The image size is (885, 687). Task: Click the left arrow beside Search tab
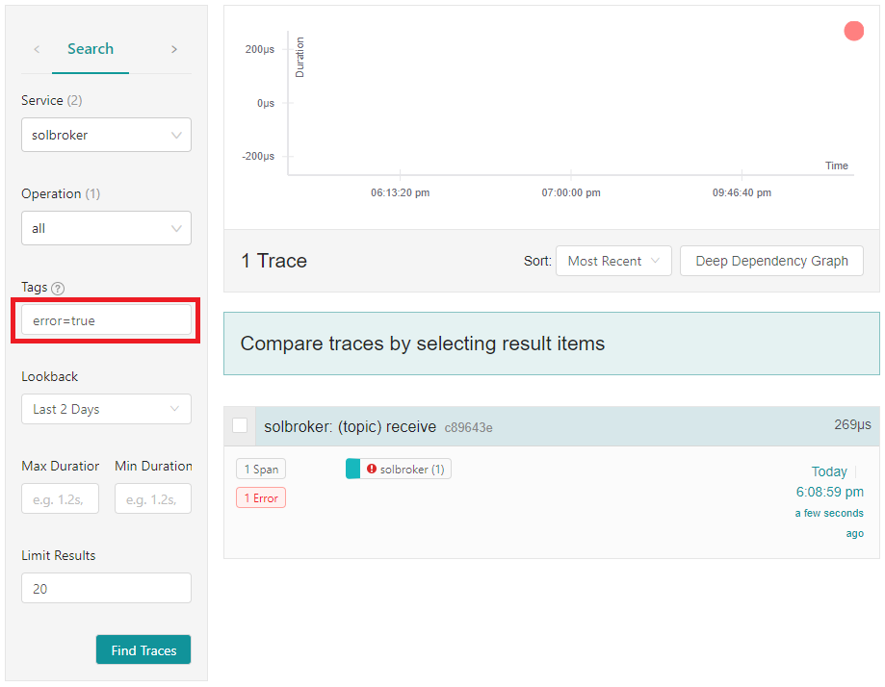[x=37, y=49]
